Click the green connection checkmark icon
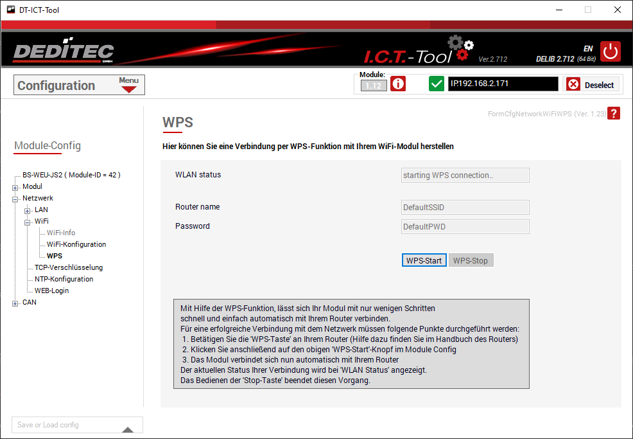Viewport: 633px width, 439px height. 437,84
